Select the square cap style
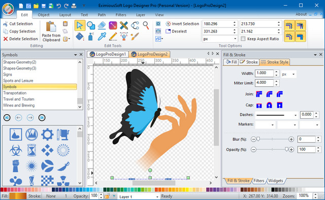Screen dimensions: 325x200 (x=280, y=105)
